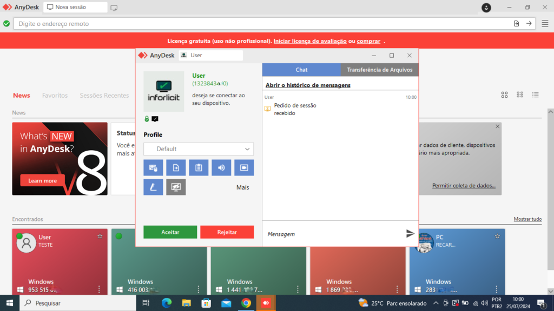Image resolution: width=554 pixels, height=311 pixels.
Task: Open options menu of PC RECAR card
Action: tap(497, 289)
